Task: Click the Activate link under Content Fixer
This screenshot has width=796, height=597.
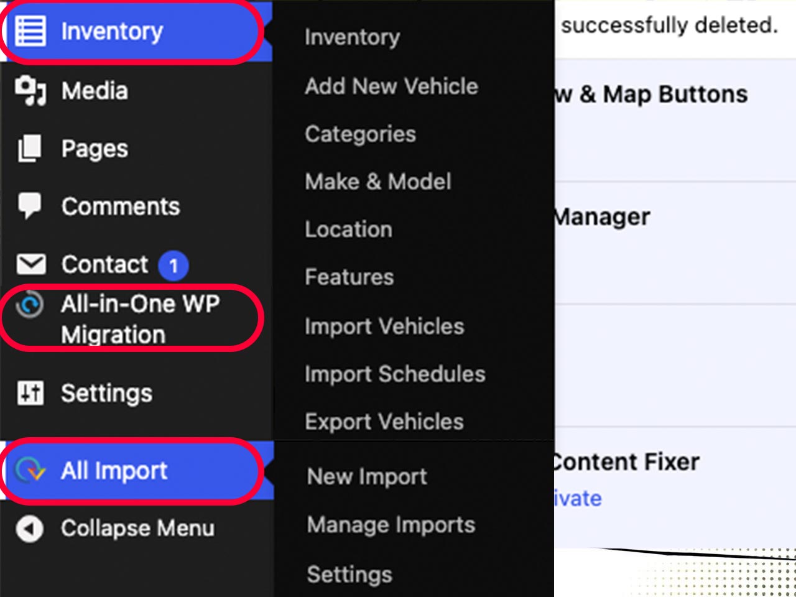Action: [578, 499]
